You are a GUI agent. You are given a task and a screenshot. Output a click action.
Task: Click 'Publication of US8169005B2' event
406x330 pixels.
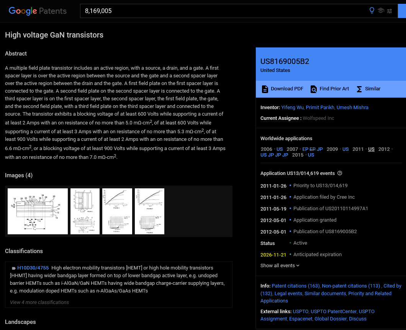325,231
